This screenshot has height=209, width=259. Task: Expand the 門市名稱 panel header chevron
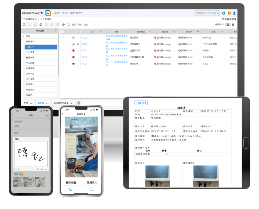tap(56, 31)
